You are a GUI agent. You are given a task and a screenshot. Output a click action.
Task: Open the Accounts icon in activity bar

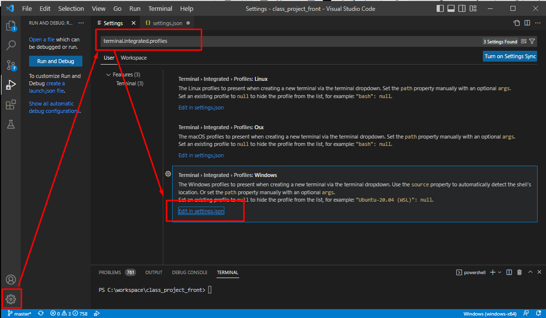point(11,280)
